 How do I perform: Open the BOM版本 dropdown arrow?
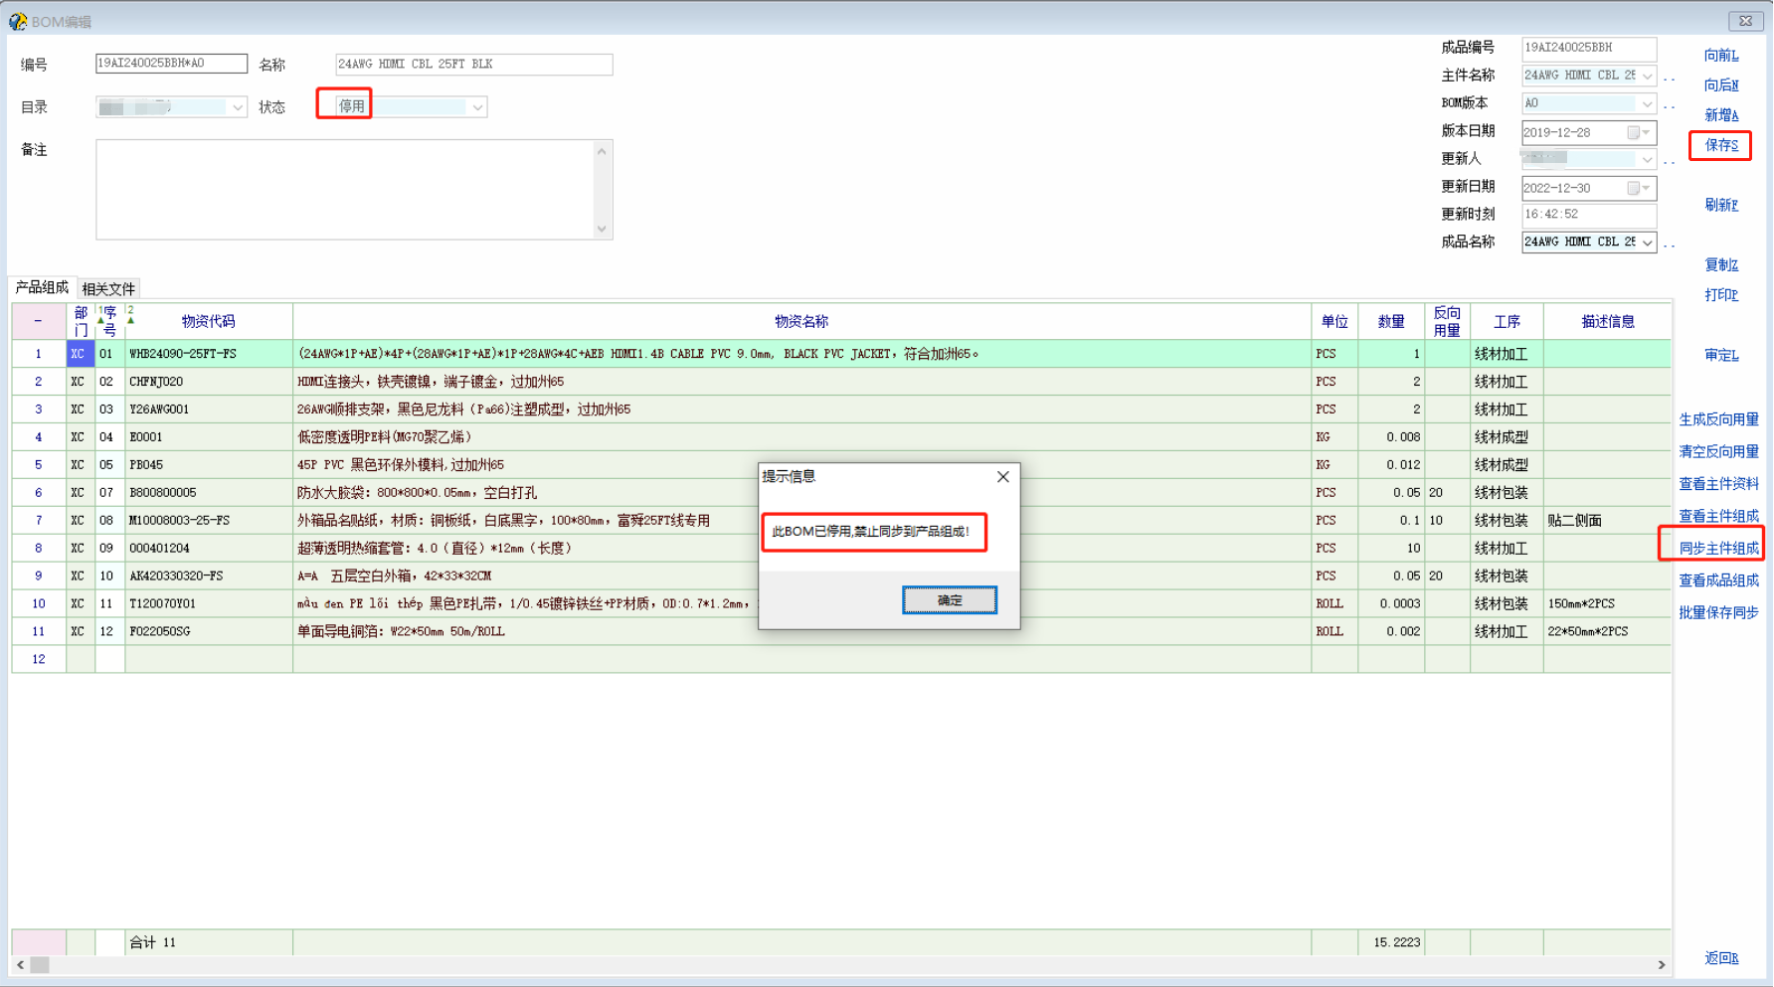coord(1647,103)
